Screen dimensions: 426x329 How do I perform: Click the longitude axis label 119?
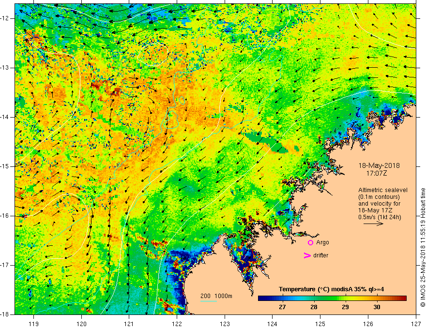click(x=33, y=324)
